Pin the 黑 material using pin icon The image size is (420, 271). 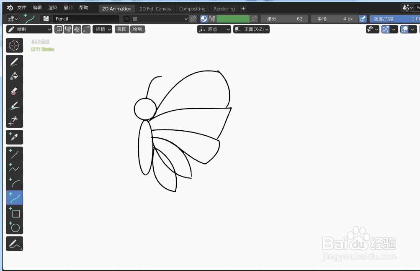(193, 19)
